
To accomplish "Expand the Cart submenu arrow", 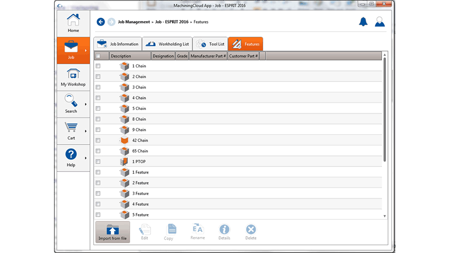I will (85, 131).
